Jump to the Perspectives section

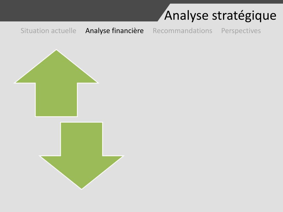pyautogui.click(x=241, y=31)
